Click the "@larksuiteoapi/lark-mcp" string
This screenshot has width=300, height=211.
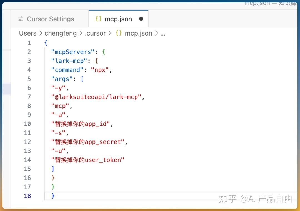click(96, 97)
